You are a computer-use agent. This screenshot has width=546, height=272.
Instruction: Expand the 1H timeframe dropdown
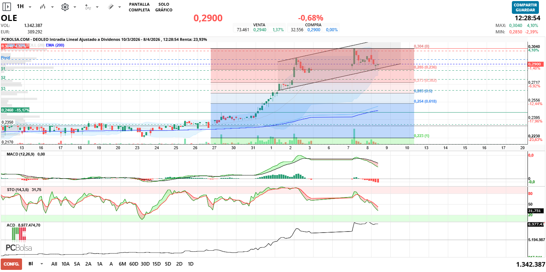30,7
